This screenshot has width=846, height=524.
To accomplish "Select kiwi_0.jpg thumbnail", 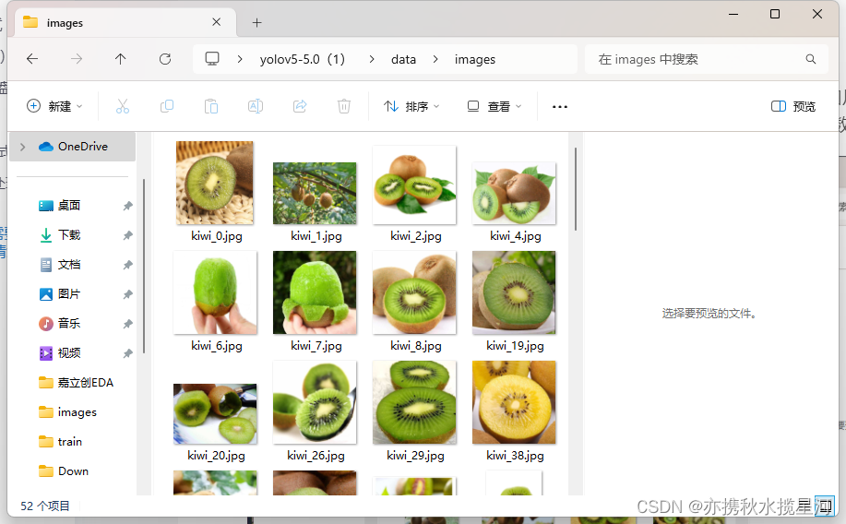I will [215, 183].
